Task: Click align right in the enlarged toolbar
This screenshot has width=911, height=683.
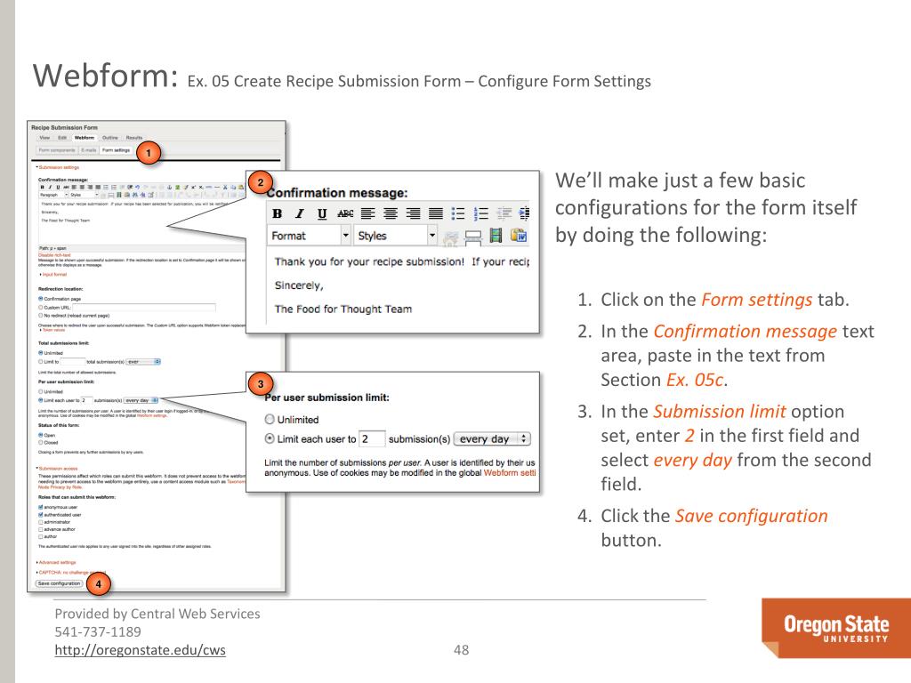Action: (413, 213)
